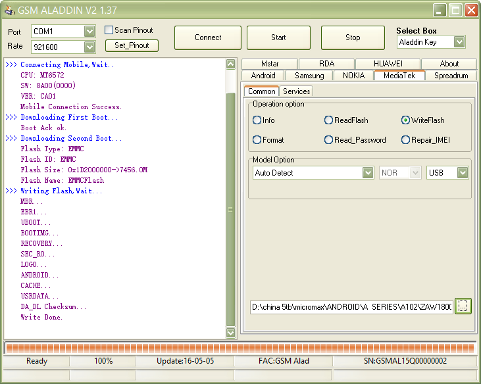This screenshot has height=384, width=481.
Task: Click the 'Ready' status bar cell
Action: click(x=37, y=361)
